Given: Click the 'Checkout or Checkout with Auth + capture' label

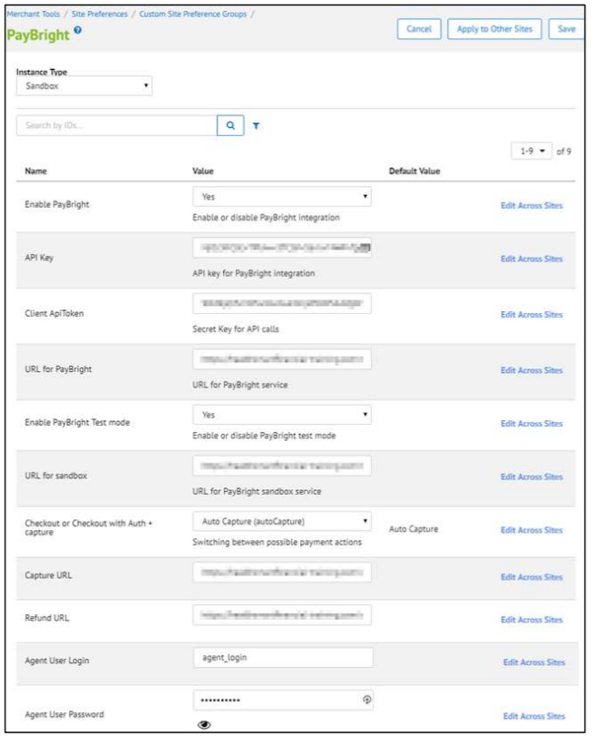Looking at the screenshot, I should 88,527.
